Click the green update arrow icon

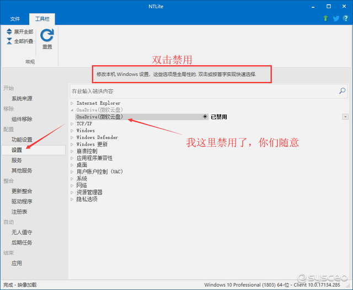click(x=325, y=18)
